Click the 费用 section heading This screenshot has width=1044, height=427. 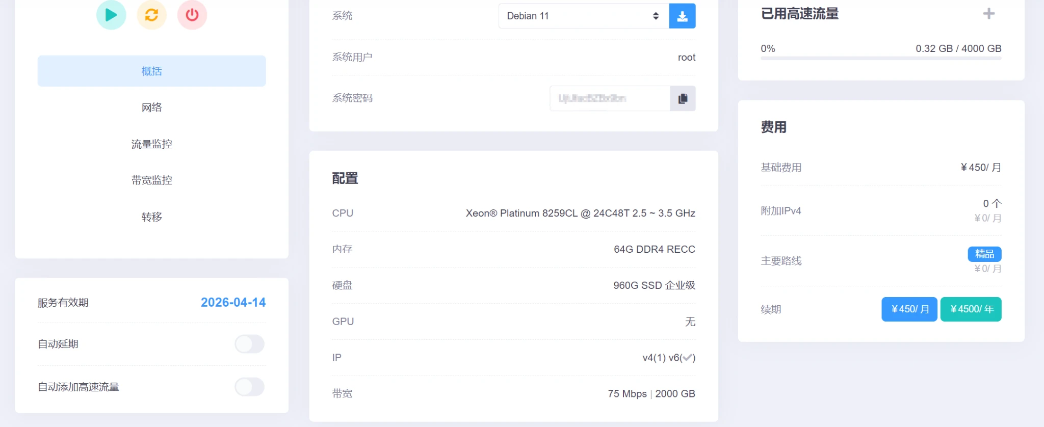(774, 127)
